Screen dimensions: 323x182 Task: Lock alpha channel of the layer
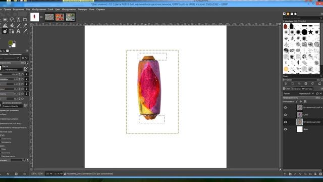(x=305, y=102)
